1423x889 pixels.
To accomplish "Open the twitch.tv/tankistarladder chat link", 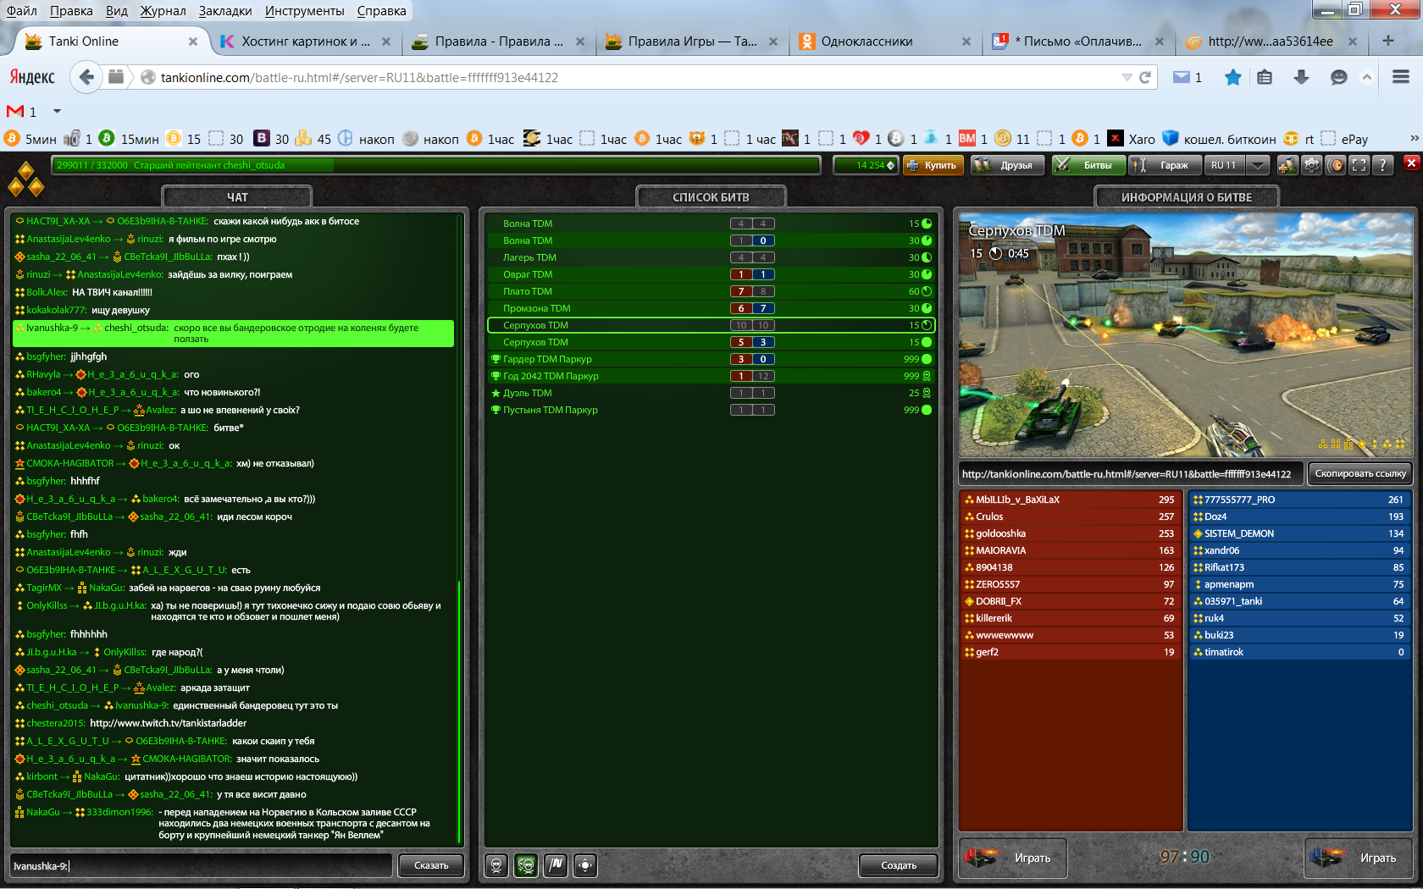I will tap(168, 723).
